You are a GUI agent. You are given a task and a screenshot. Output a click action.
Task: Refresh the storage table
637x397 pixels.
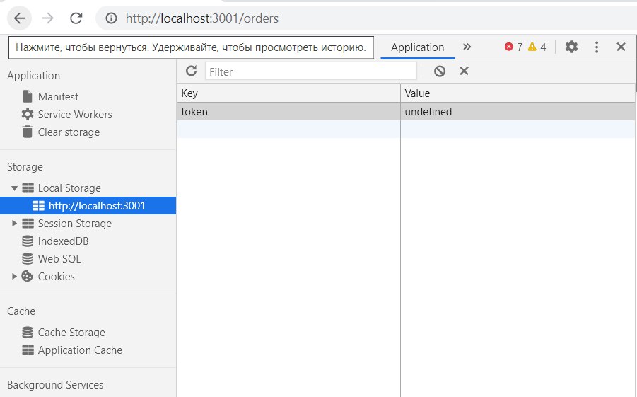[191, 71]
